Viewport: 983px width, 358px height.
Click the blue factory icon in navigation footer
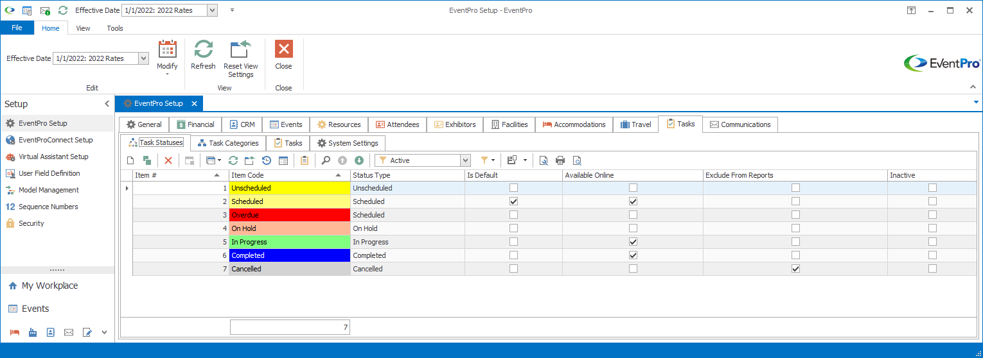coord(33,332)
